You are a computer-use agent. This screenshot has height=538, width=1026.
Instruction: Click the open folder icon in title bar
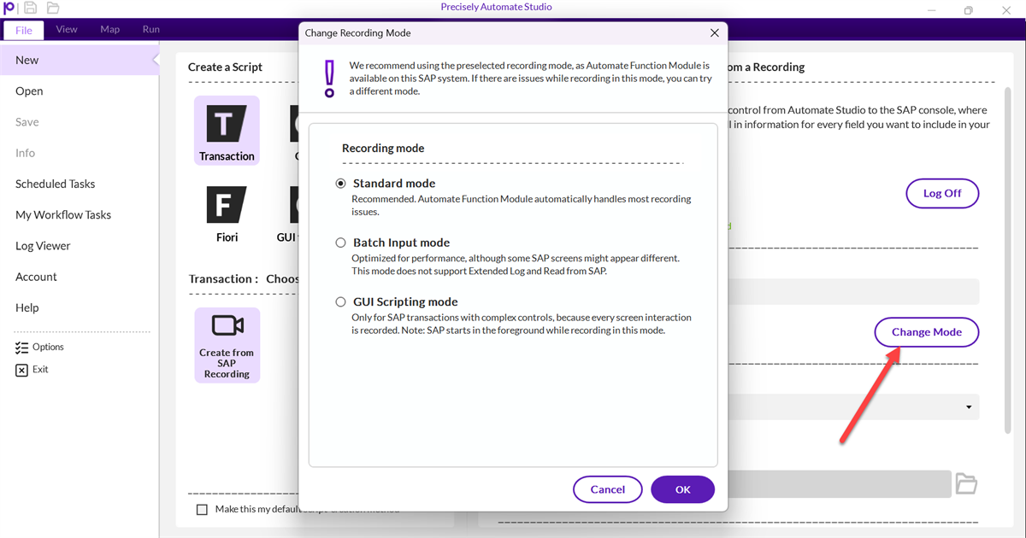tap(53, 8)
